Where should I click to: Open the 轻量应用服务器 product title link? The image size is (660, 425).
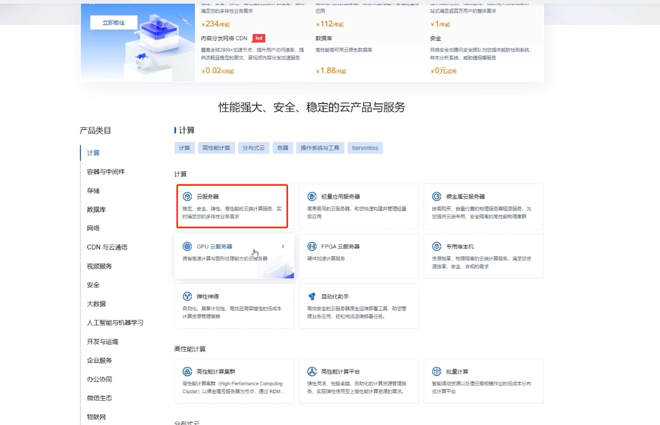(341, 197)
